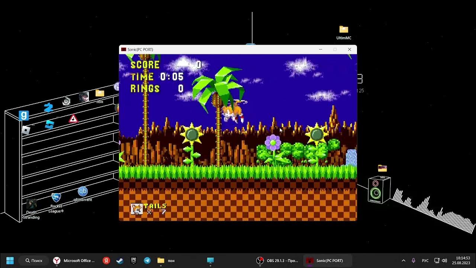The image size is (476, 268).
Task: Click the microphone tray icon
Action: coord(414,261)
